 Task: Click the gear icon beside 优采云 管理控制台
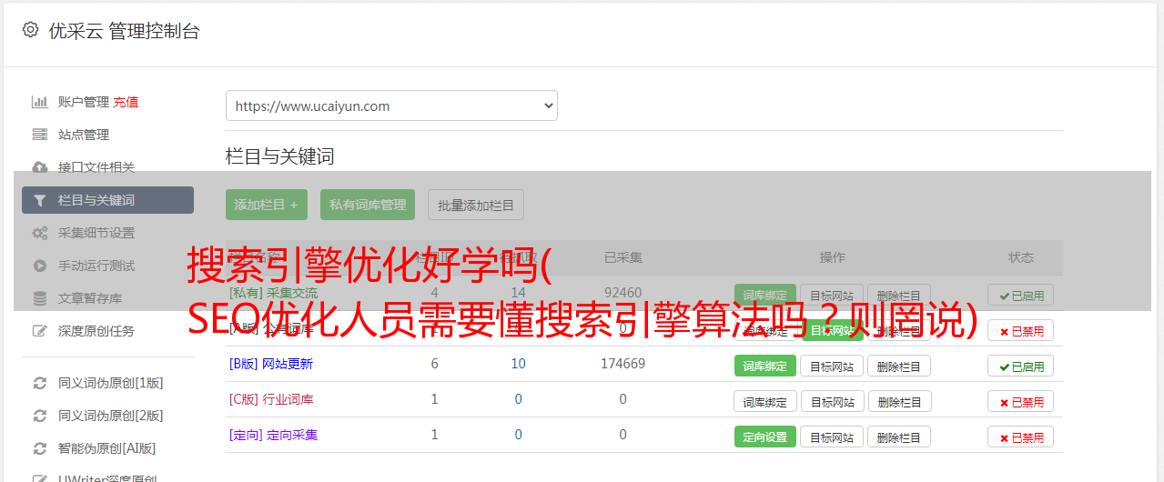(30, 30)
